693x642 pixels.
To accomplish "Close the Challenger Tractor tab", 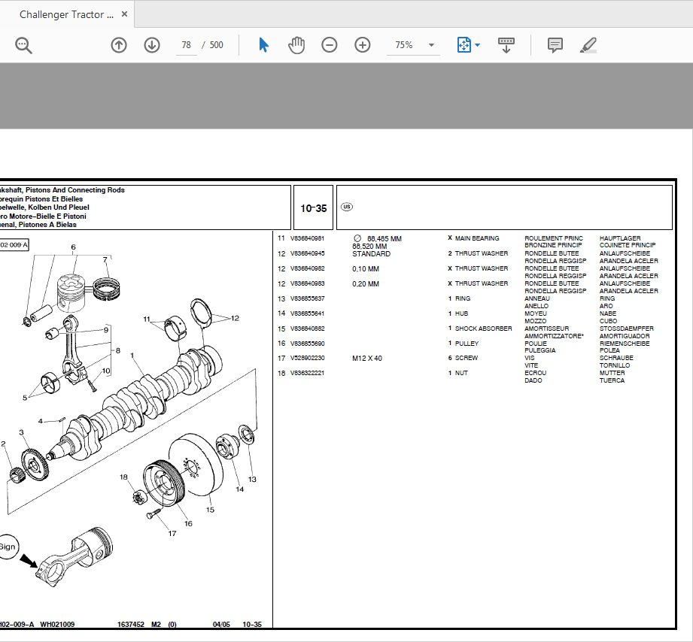I will [x=125, y=14].
